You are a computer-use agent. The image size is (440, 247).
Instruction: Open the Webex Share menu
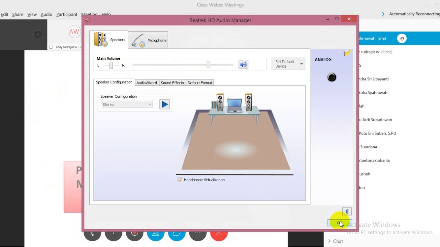(x=18, y=14)
